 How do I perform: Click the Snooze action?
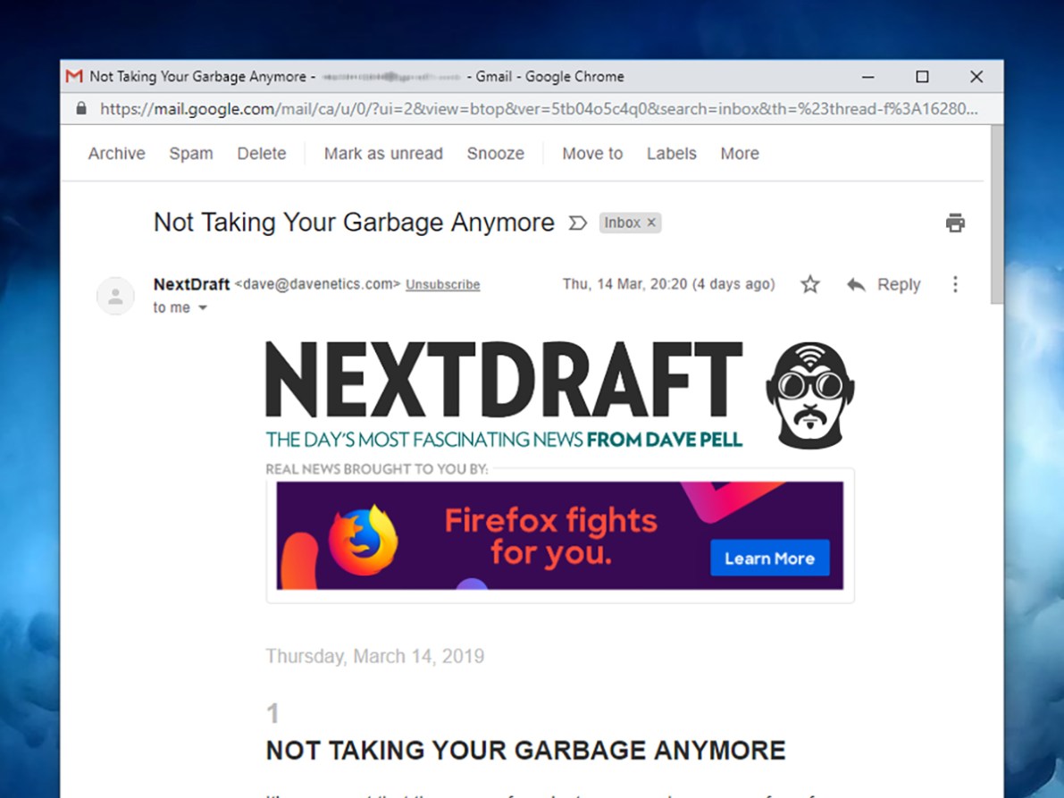click(x=495, y=154)
